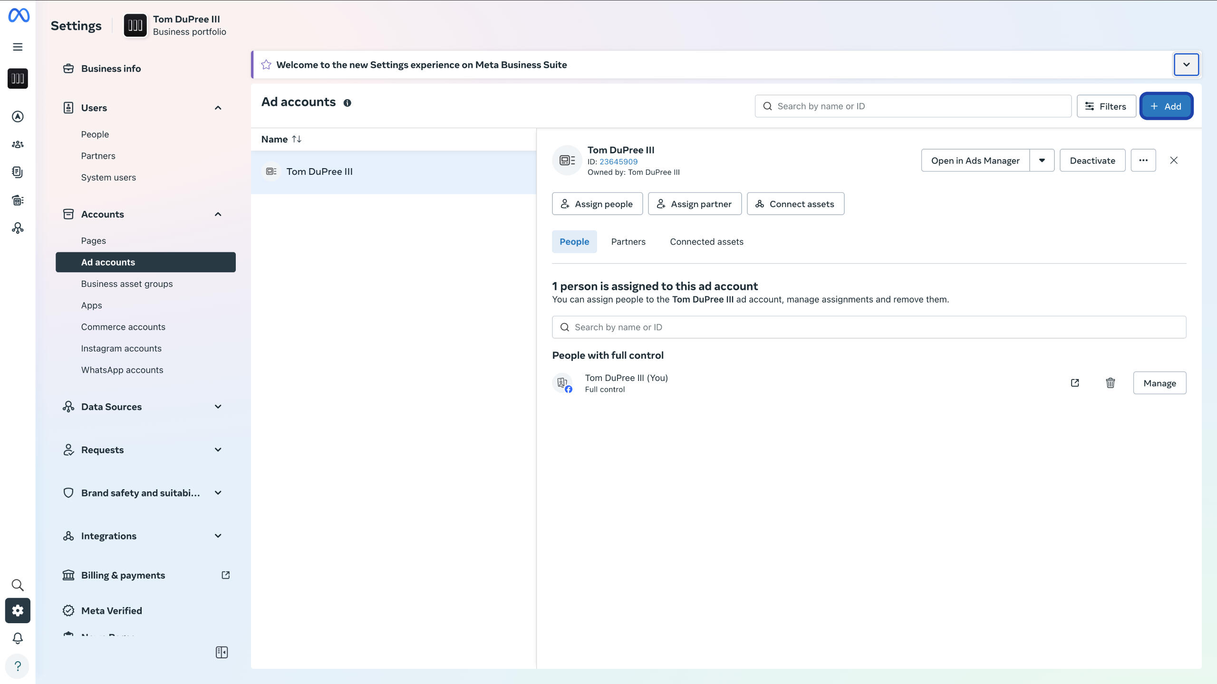Image resolution: width=1217 pixels, height=684 pixels.
Task: Open the Ads Manager dropdown arrow
Action: [x=1042, y=161]
